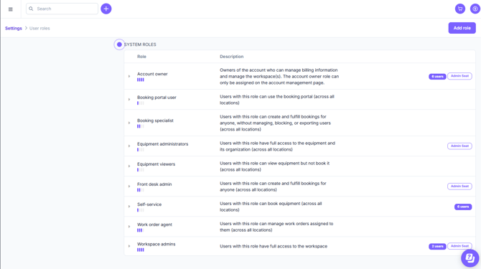Select the Workspace admins role name

click(x=156, y=244)
